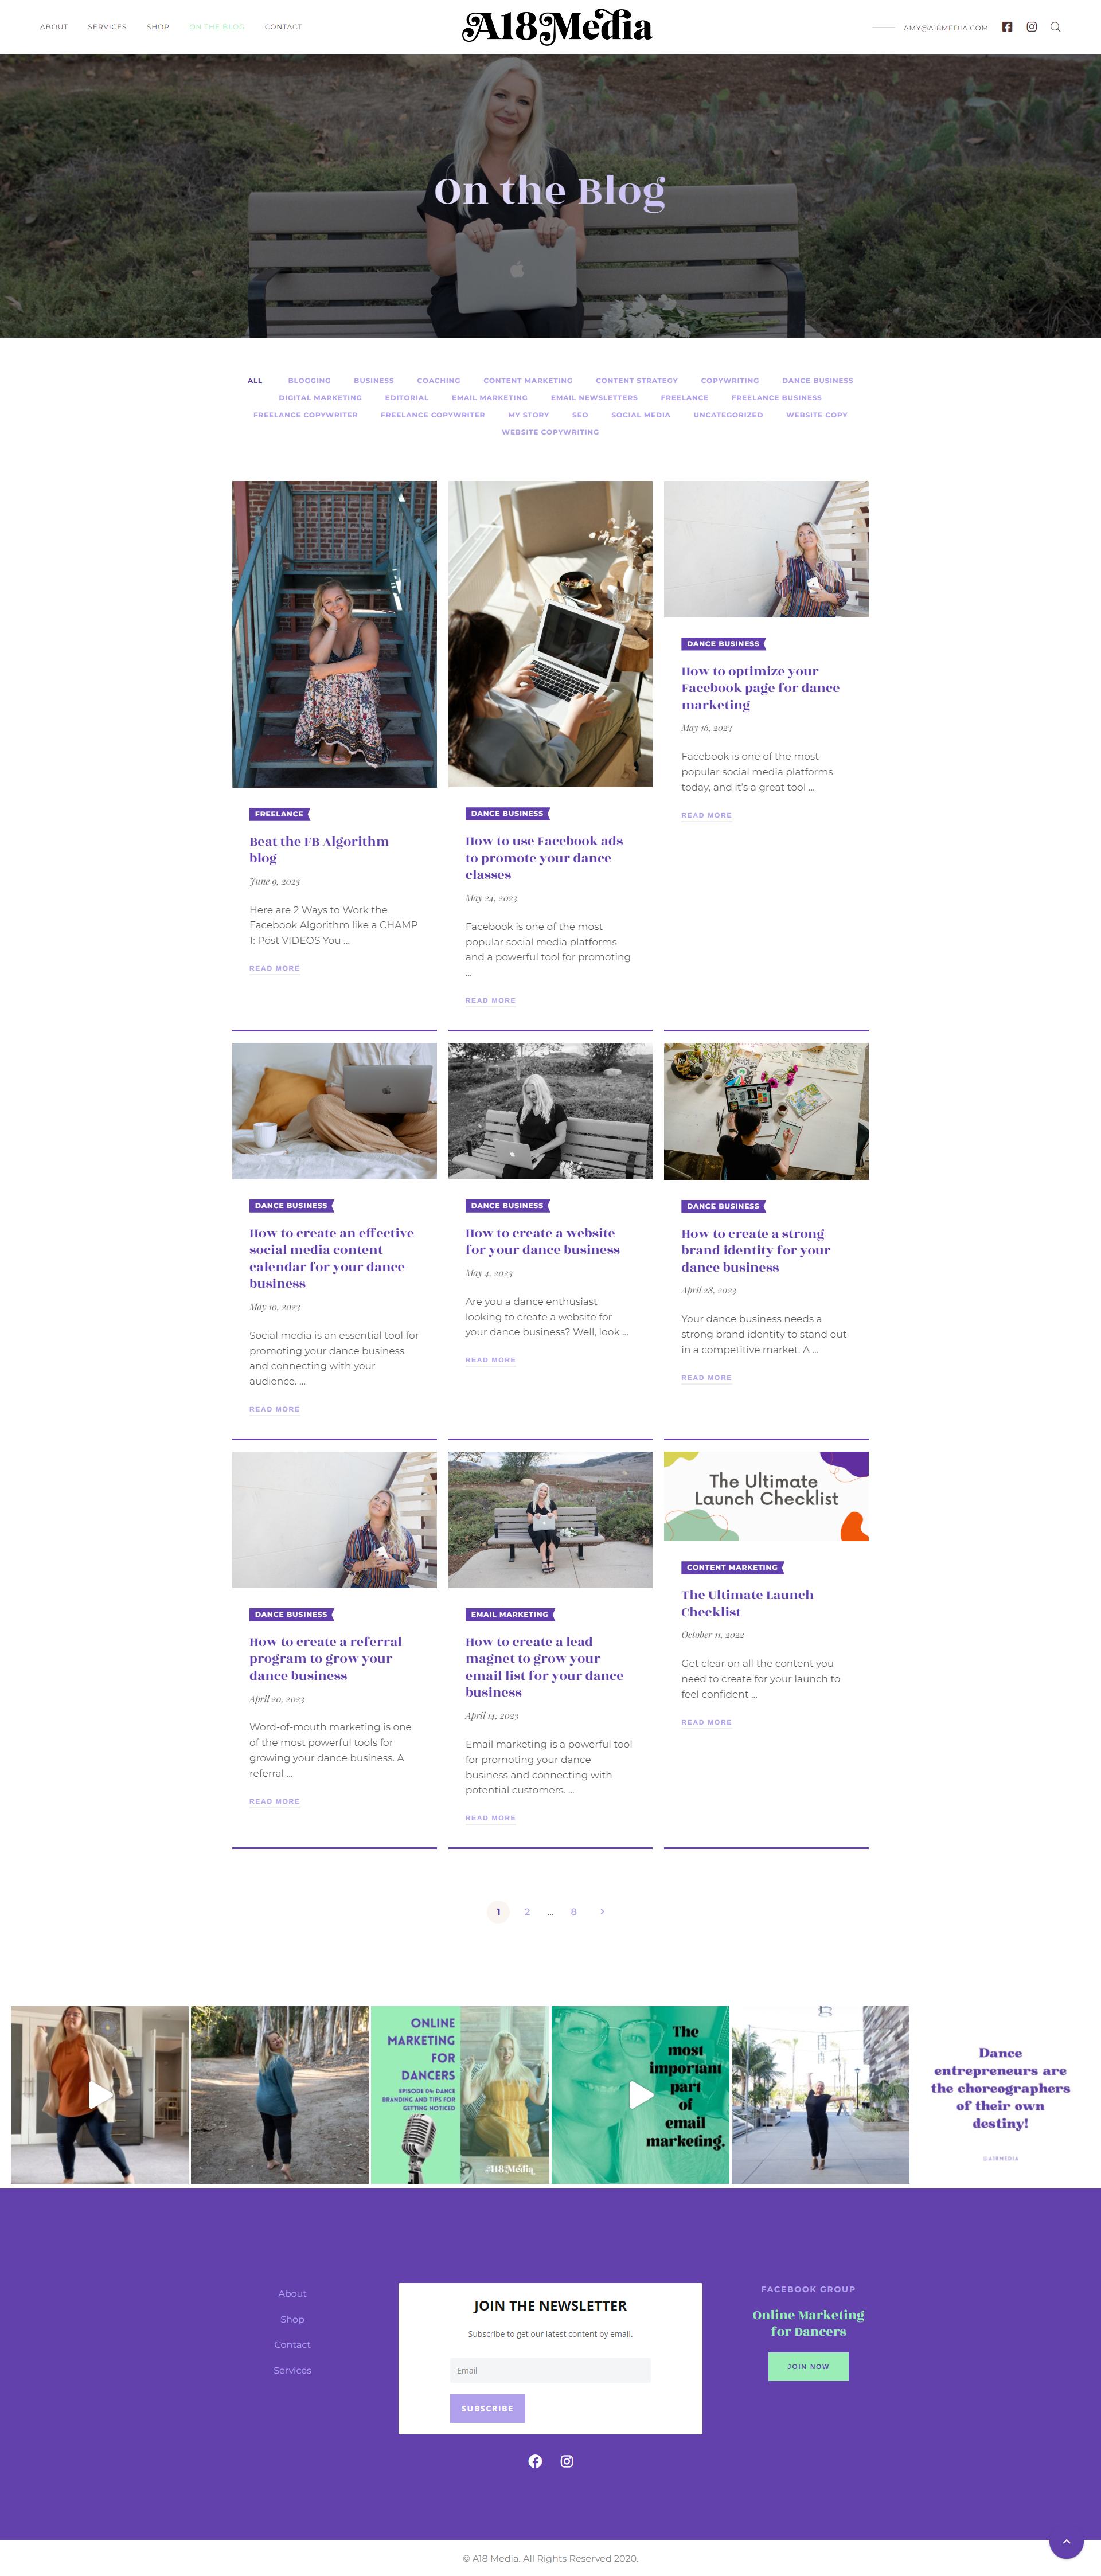
Task: Click the footer Facebook circle icon
Action: tap(535, 2461)
